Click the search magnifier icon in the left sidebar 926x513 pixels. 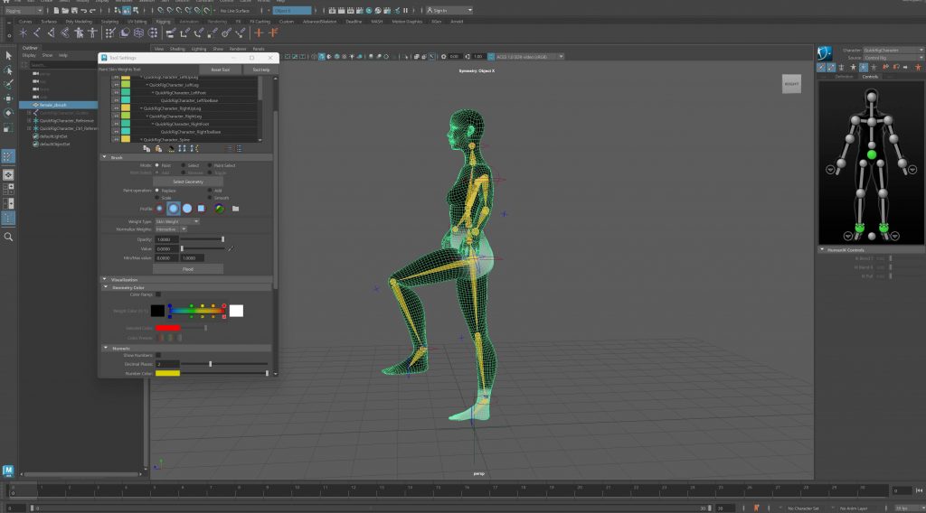tap(8, 237)
